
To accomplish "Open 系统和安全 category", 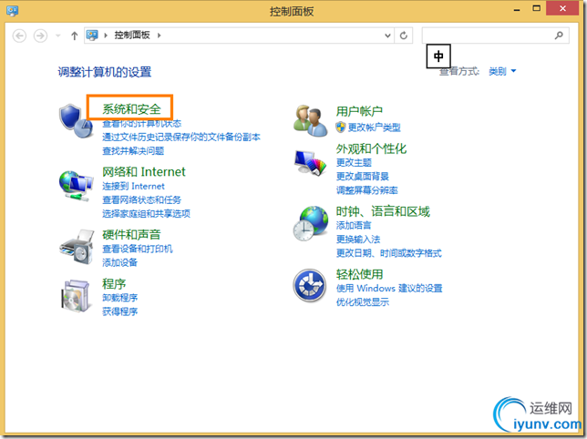I will 132,108.
